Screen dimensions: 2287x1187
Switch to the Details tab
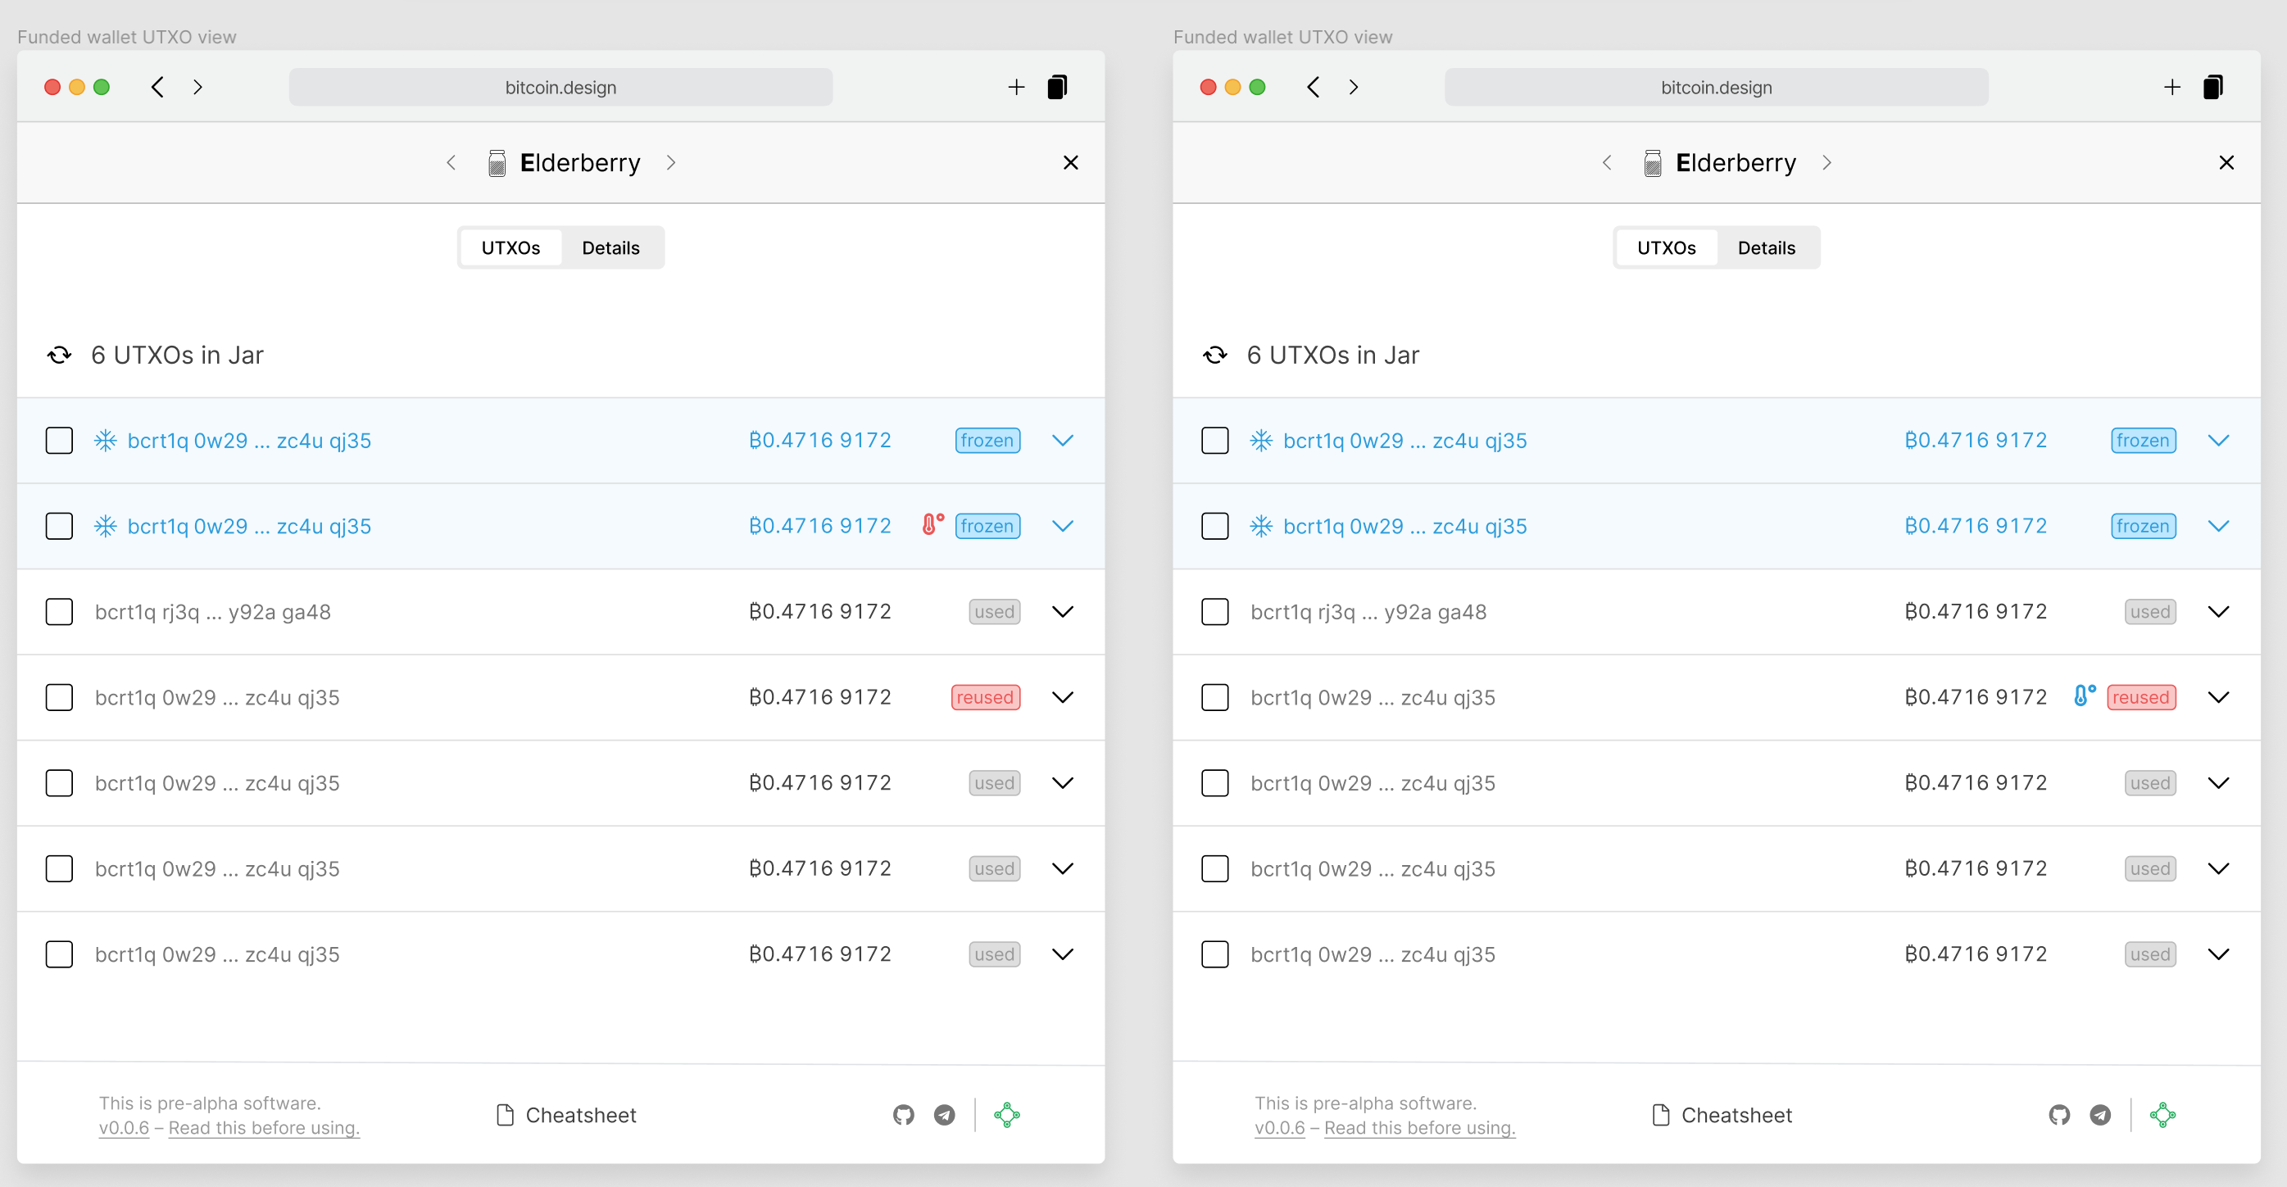pos(610,247)
